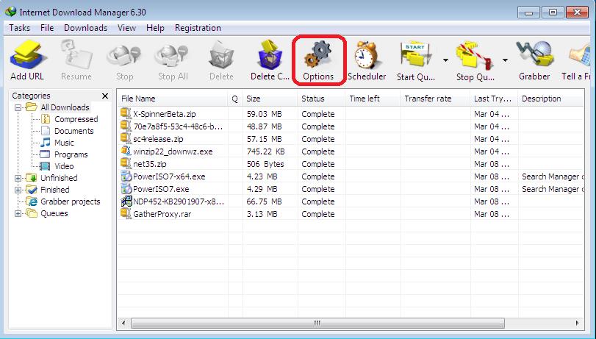Click the Grabber projects folder icon
The height and width of the screenshot is (339, 596).
click(32, 201)
